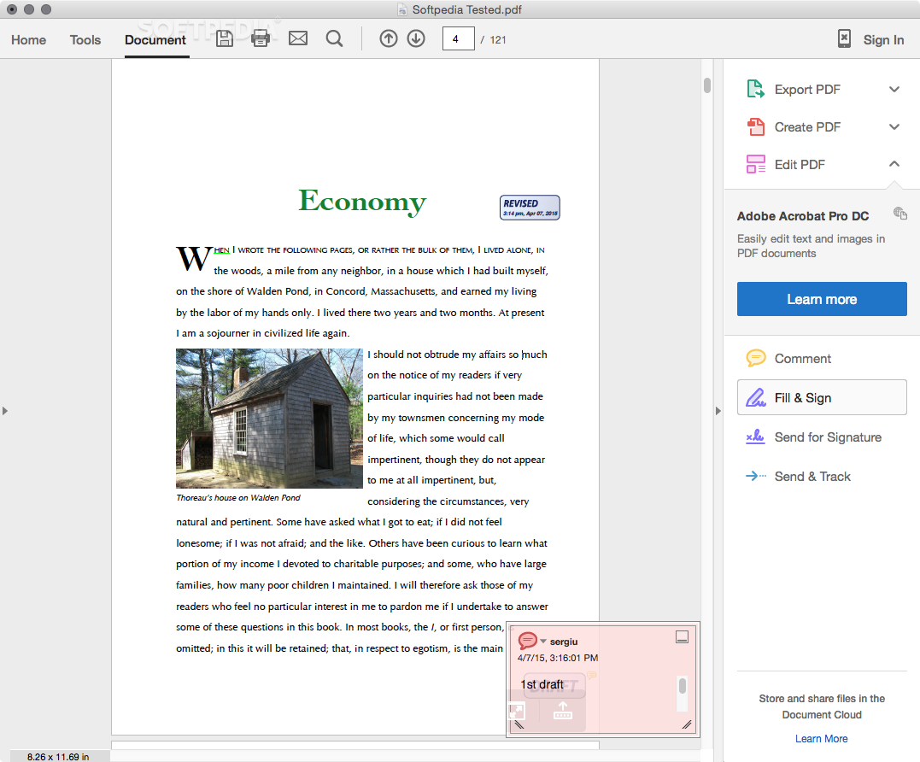Collapse the right tools pane arrow
This screenshot has width=920, height=762.
tap(718, 411)
